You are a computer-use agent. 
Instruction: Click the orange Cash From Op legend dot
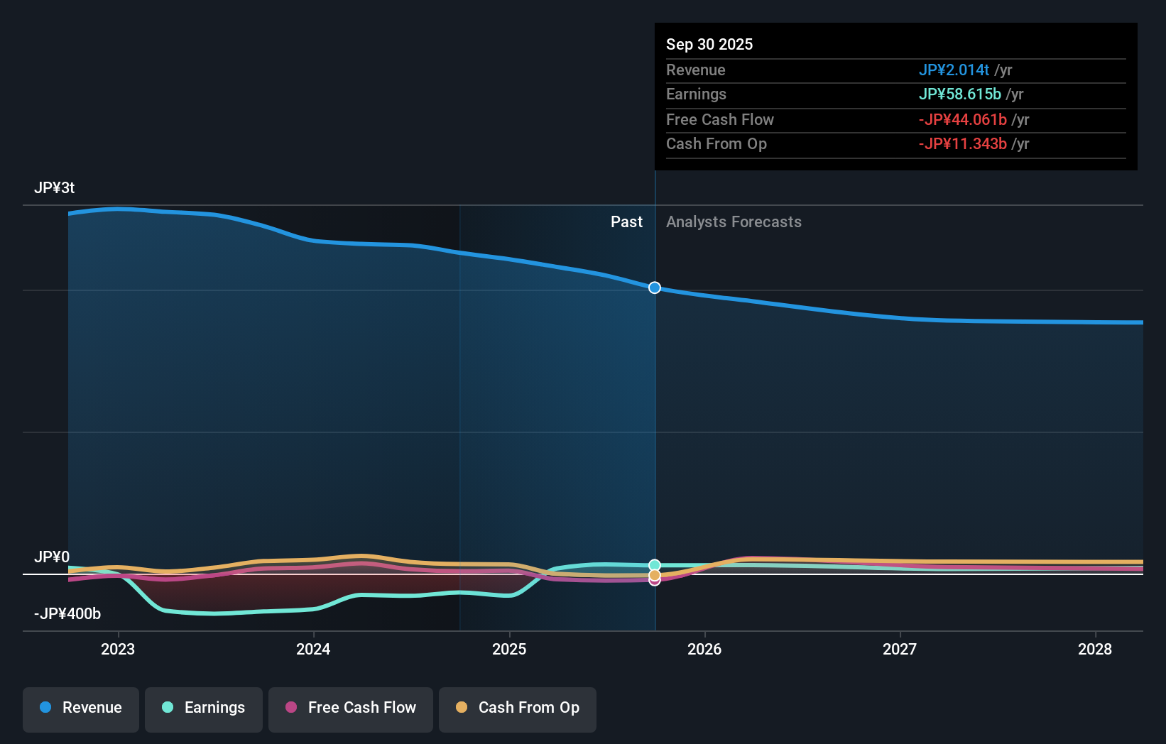[x=462, y=708]
